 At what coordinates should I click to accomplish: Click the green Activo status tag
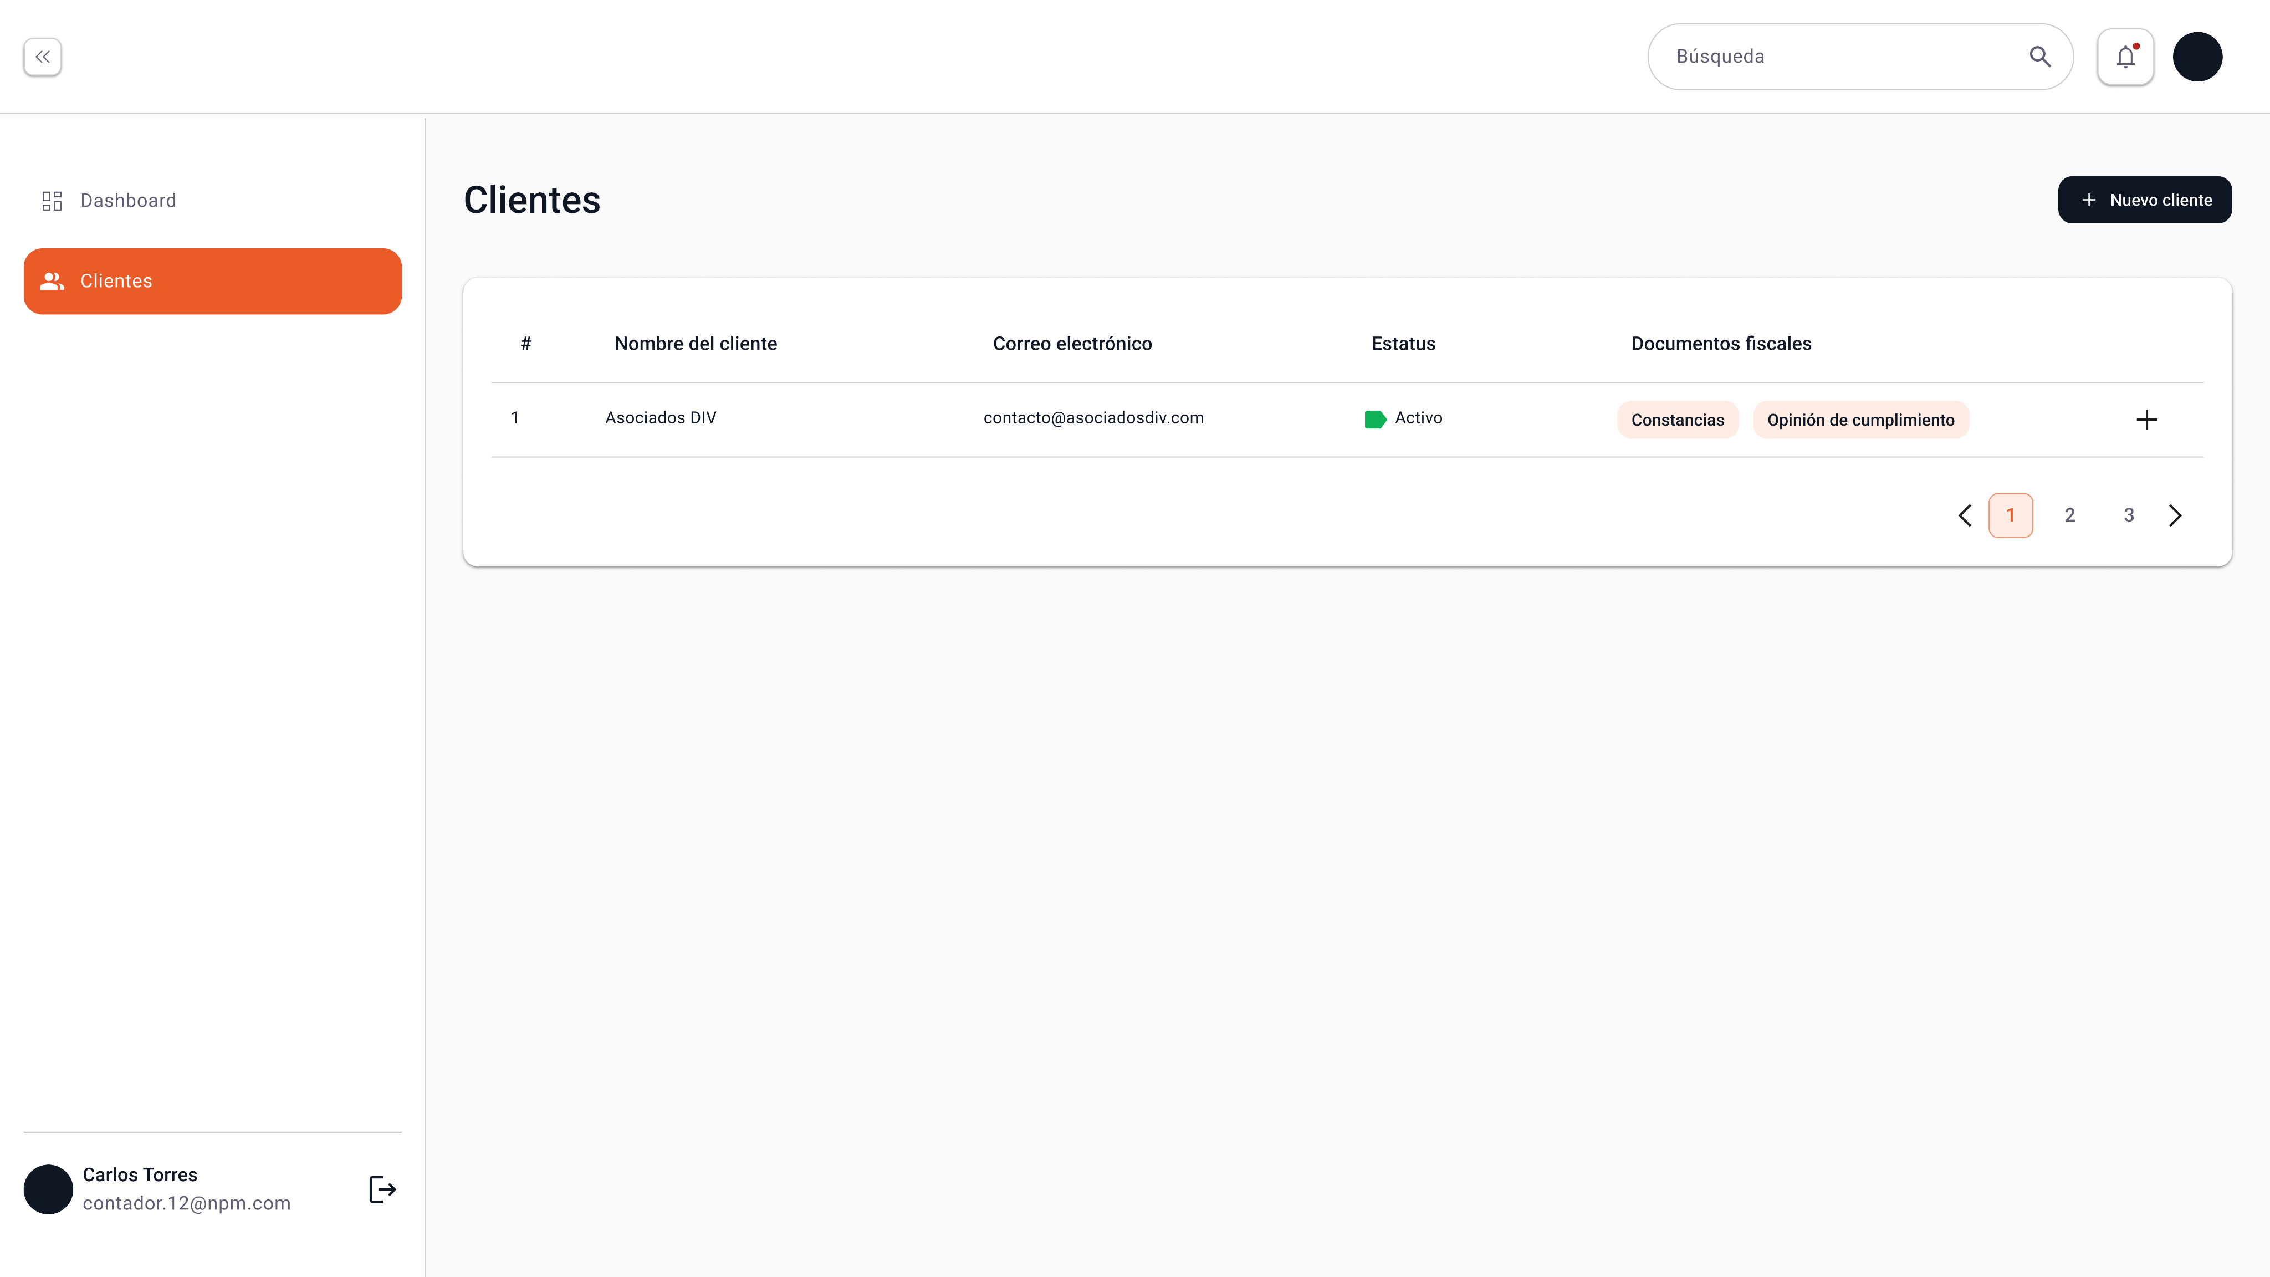[x=1374, y=418]
